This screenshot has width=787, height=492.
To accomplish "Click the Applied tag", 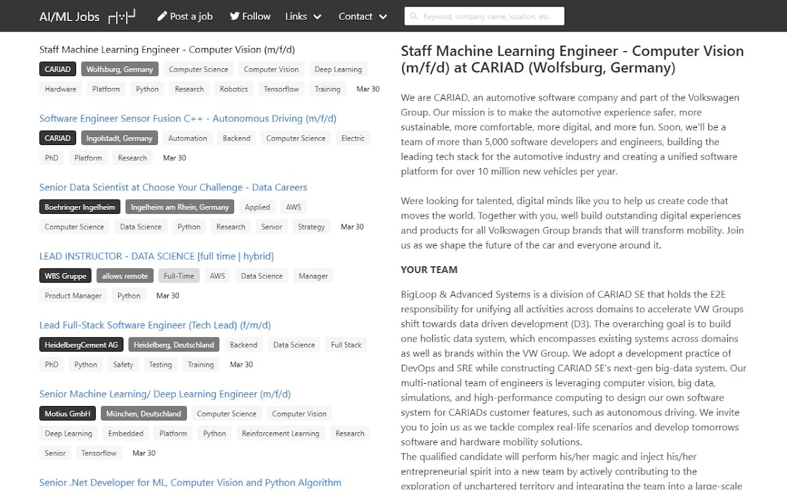I will (x=257, y=207).
